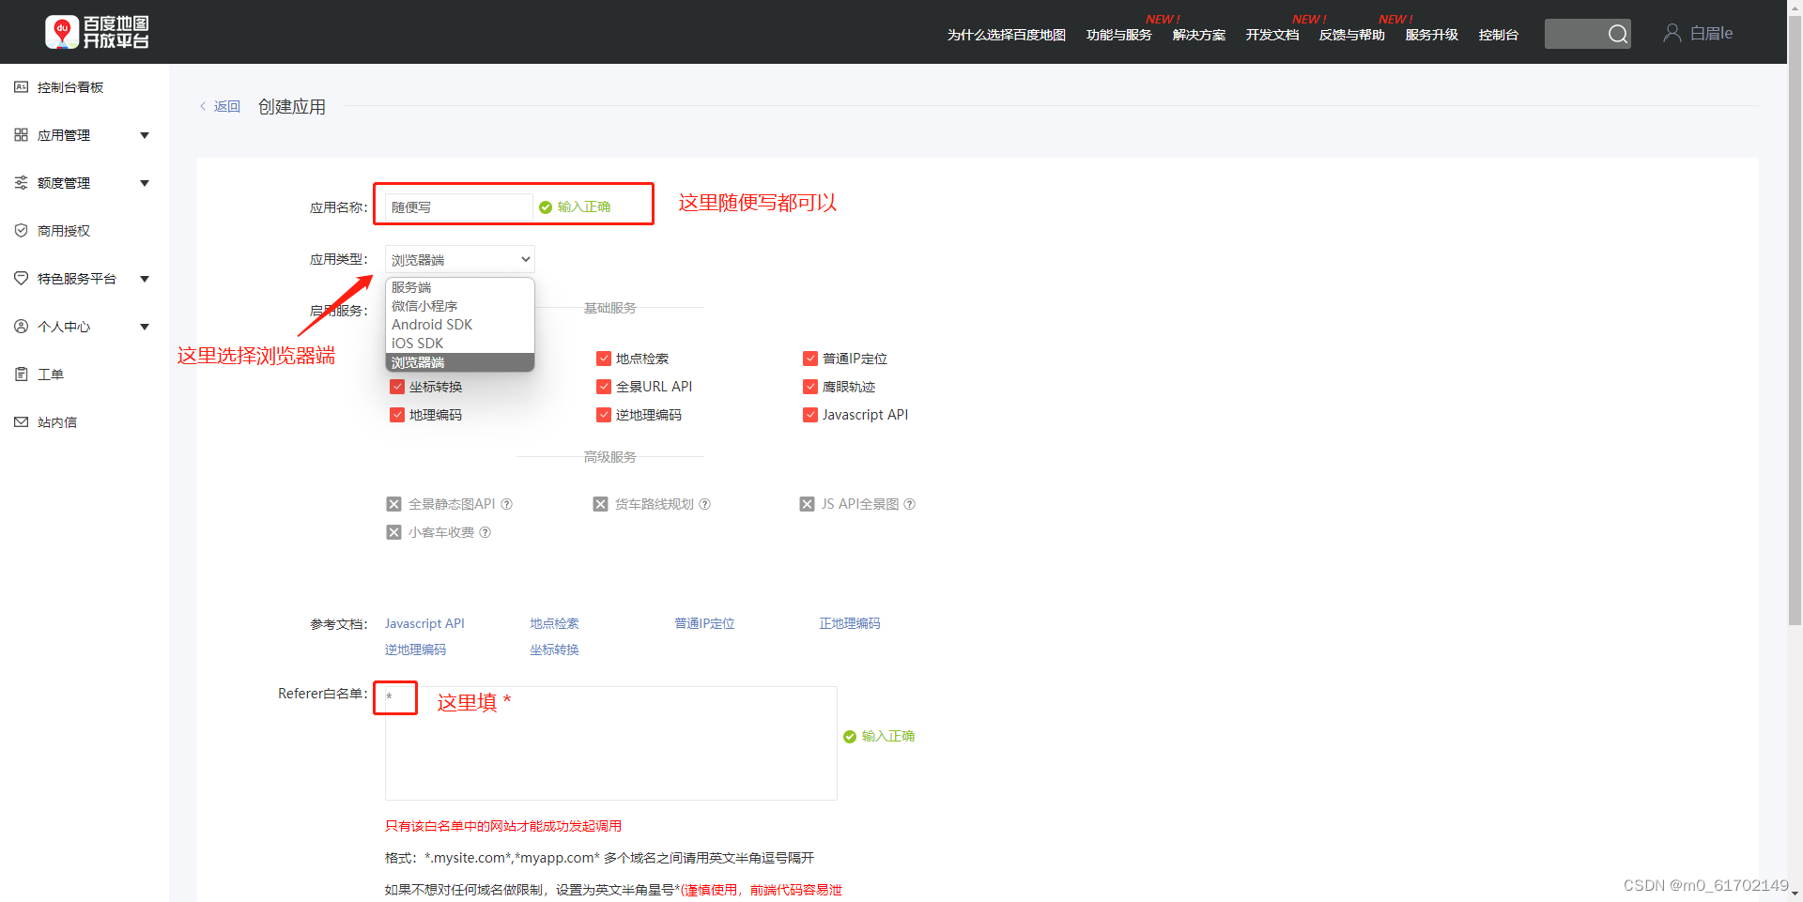Open 控制台 in top navigation
This screenshot has height=902, width=1803.
1499,35
